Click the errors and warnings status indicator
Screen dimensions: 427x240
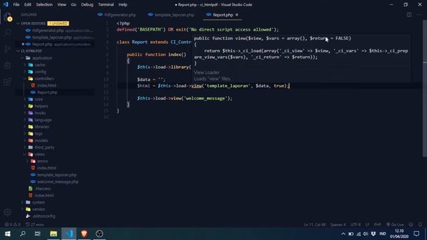[x=13, y=225]
